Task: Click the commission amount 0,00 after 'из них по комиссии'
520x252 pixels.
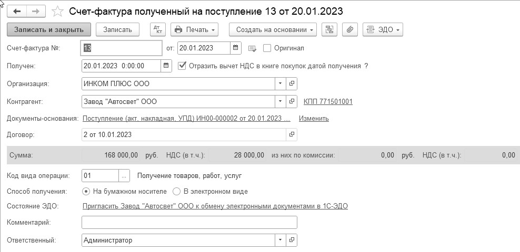Action: click(x=367, y=155)
